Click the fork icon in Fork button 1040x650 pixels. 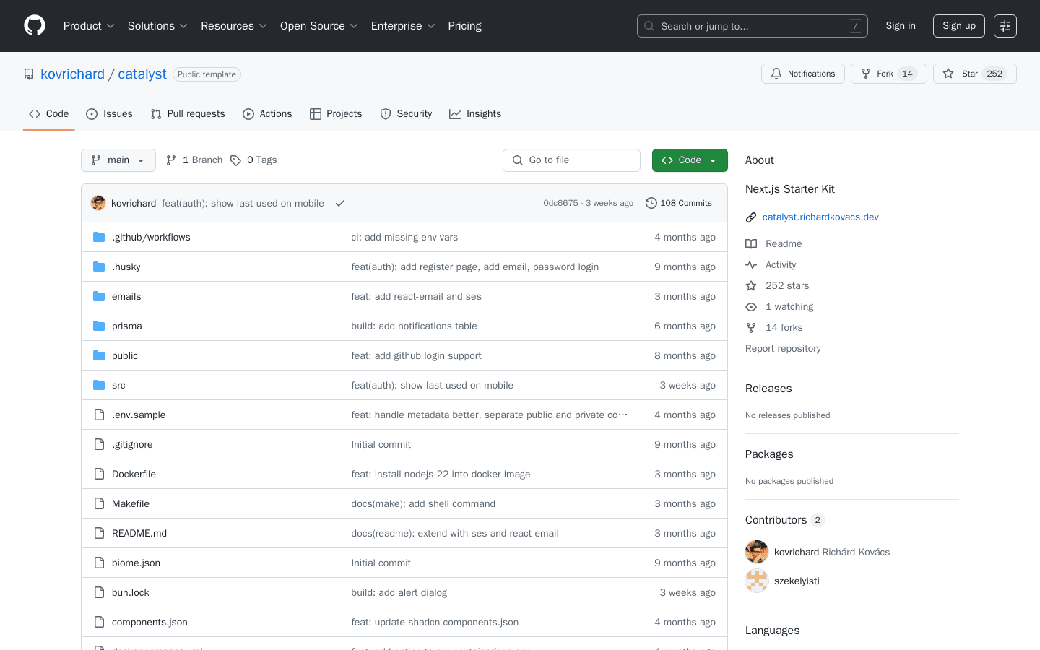pyautogui.click(x=866, y=74)
